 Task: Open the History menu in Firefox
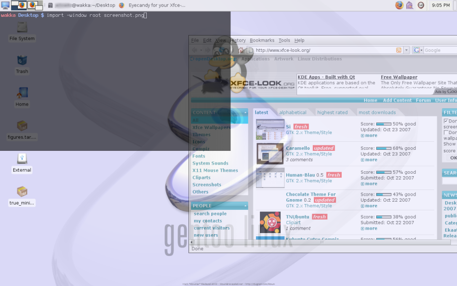(x=238, y=40)
